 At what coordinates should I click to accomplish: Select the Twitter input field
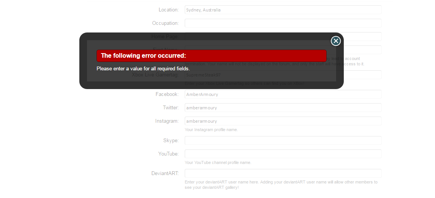tap(283, 107)
